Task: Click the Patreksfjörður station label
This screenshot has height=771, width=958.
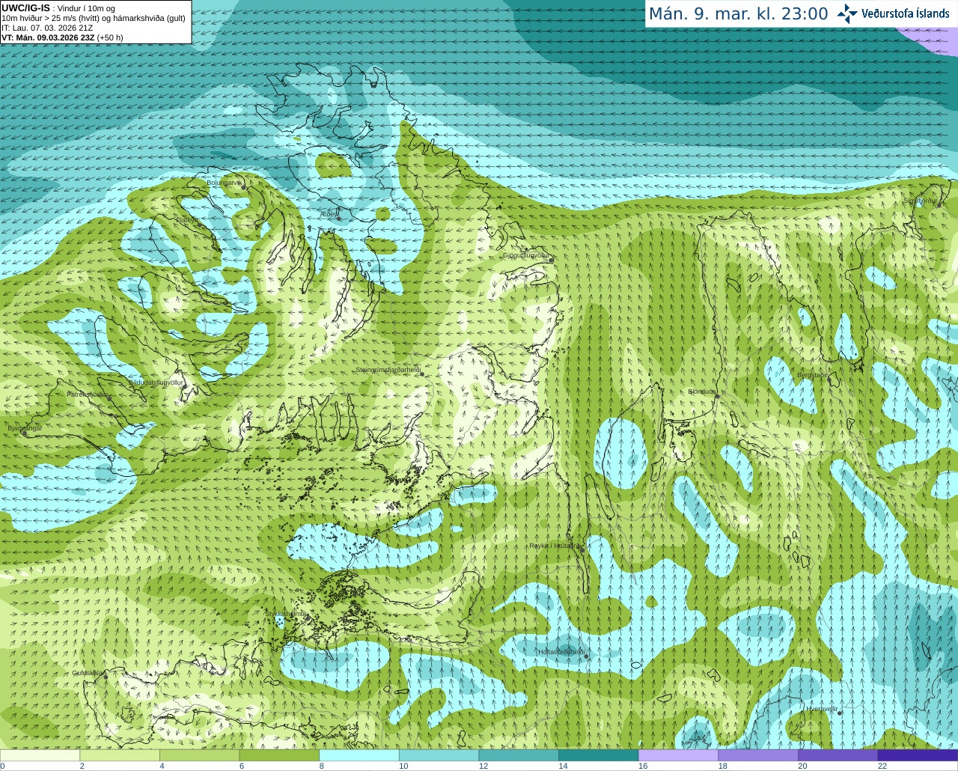Action: (x=88, y=394)
